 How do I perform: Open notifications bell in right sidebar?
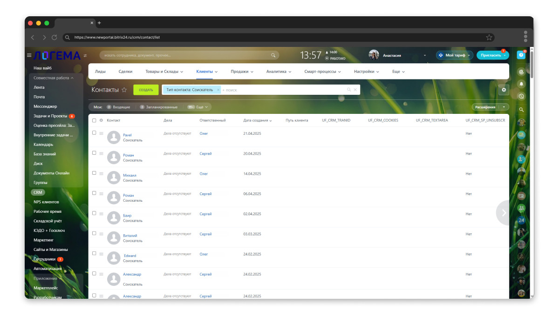[521, 84]
